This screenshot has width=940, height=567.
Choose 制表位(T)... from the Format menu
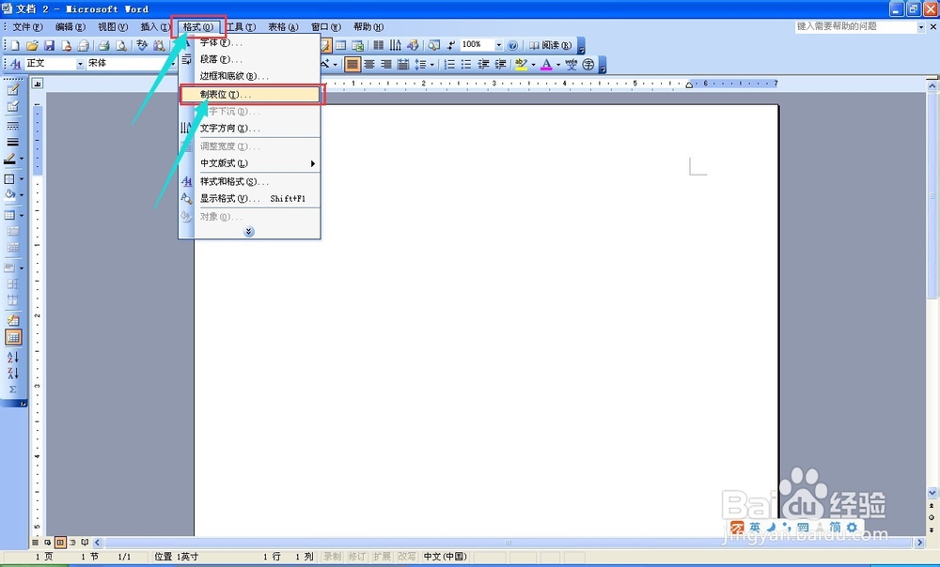[251, 95]
